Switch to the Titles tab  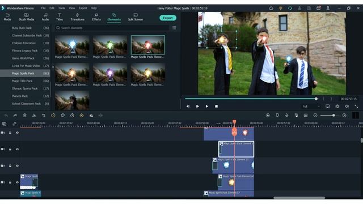point(60,17)
